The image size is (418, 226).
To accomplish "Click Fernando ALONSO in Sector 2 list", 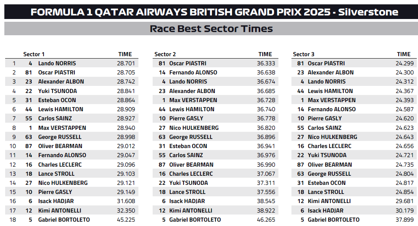I will tap(193, 72).
